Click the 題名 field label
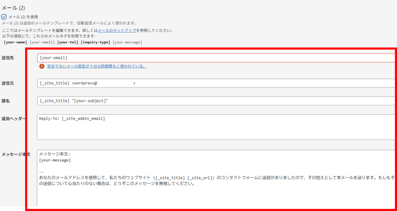Screen dimensions: 397x211 tap(6, 101)
